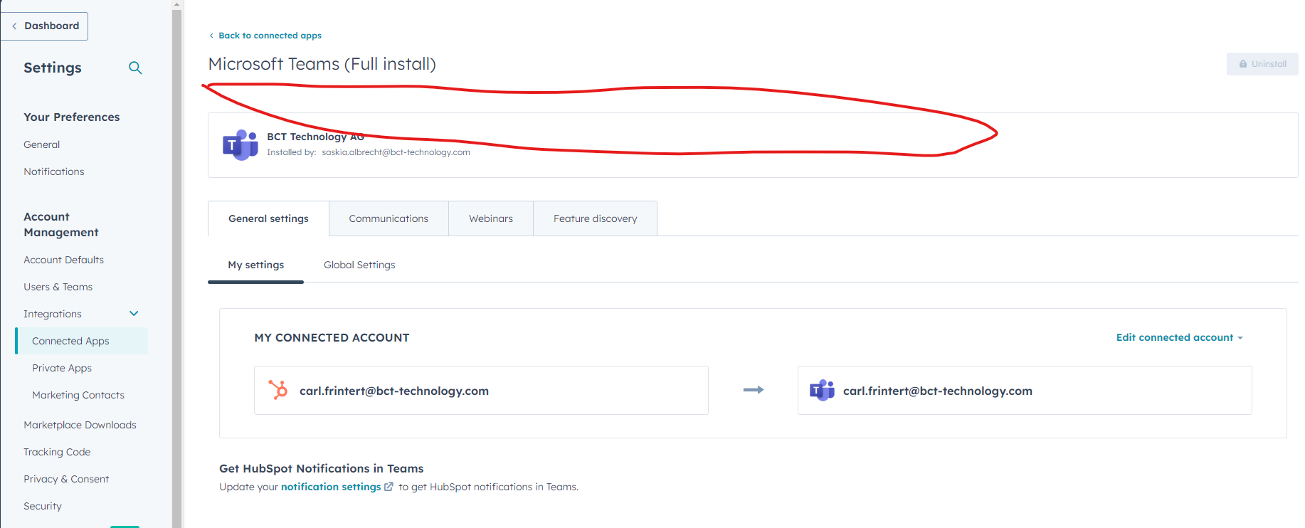Switch to the Communications tab
Viewport: 1305px width, 528px height.
389,218
